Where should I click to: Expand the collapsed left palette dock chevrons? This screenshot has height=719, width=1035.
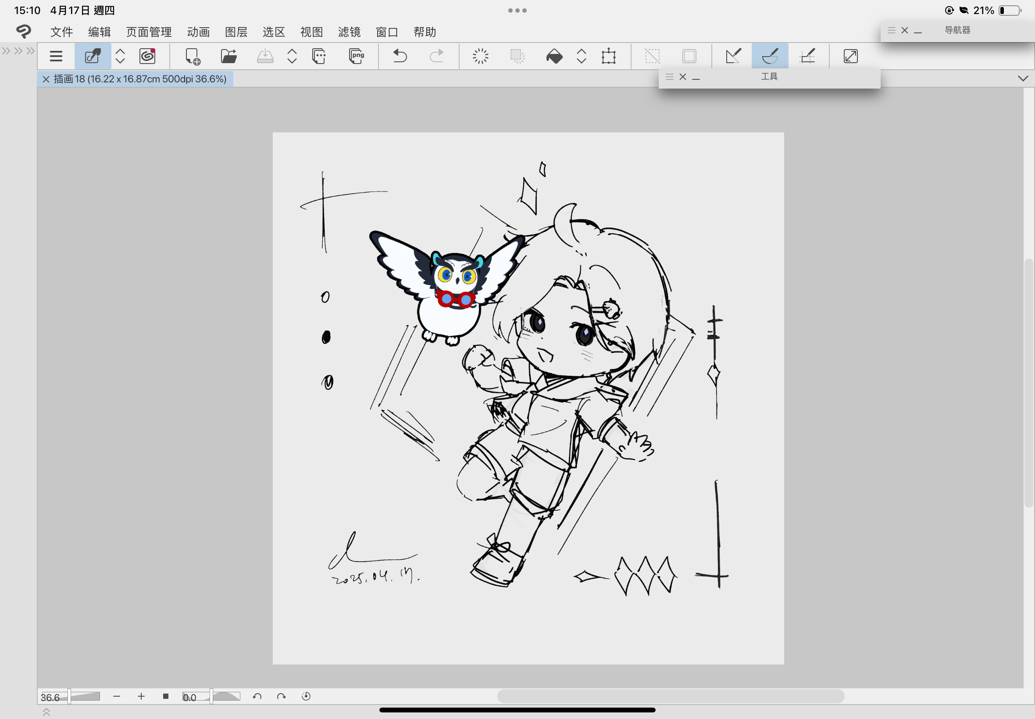pyautogui.click(x=18, y=50)
